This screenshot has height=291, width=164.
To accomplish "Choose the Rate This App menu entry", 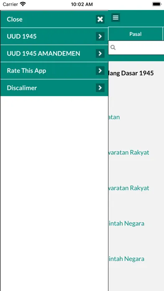I will click(54, 71).
